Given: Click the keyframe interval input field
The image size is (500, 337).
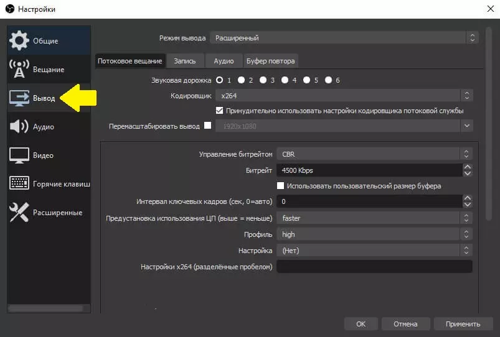Looking at the screenshot, I should click(x=369, y=201).
